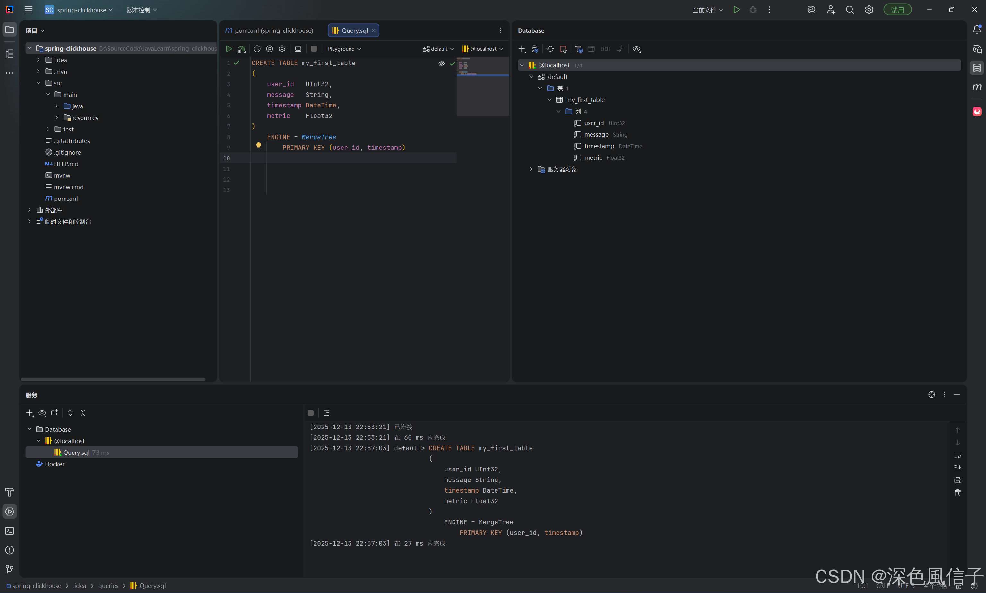The width and height of the screenshot is (986, 593).
Task: Collapse the my_first_table node in Database tree
Action: click(549, 100)
